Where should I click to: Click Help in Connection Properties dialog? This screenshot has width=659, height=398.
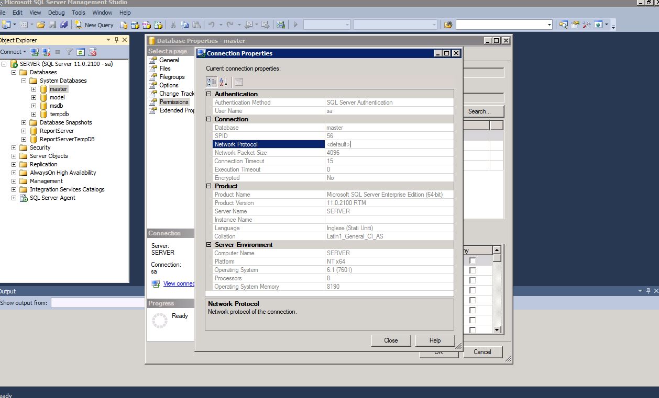[435, 340]
